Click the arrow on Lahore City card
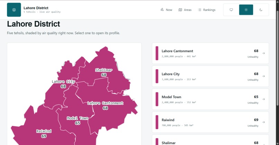 pyautogui.click(x=263, y=76)
